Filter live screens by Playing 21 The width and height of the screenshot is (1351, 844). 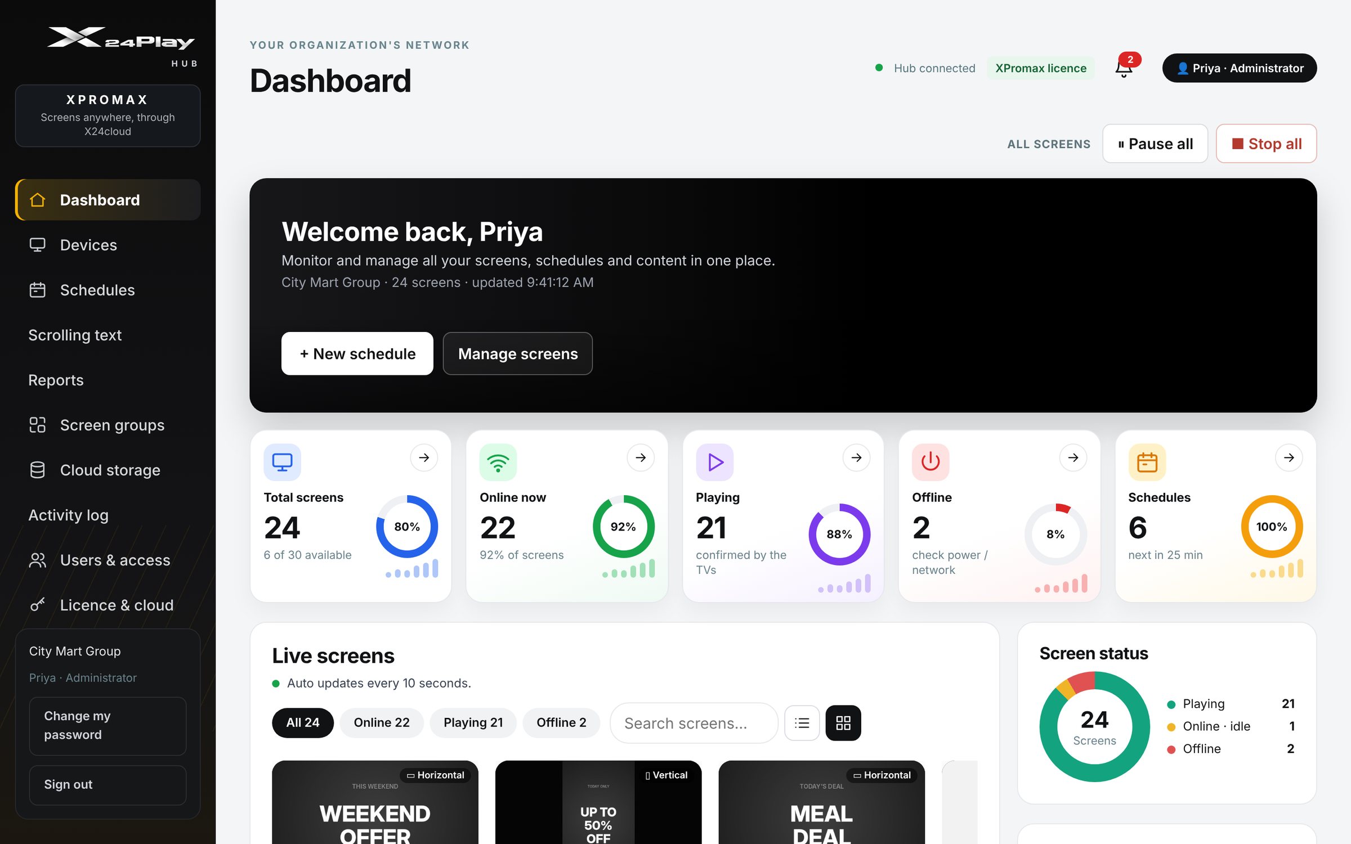tap(473, 722)
